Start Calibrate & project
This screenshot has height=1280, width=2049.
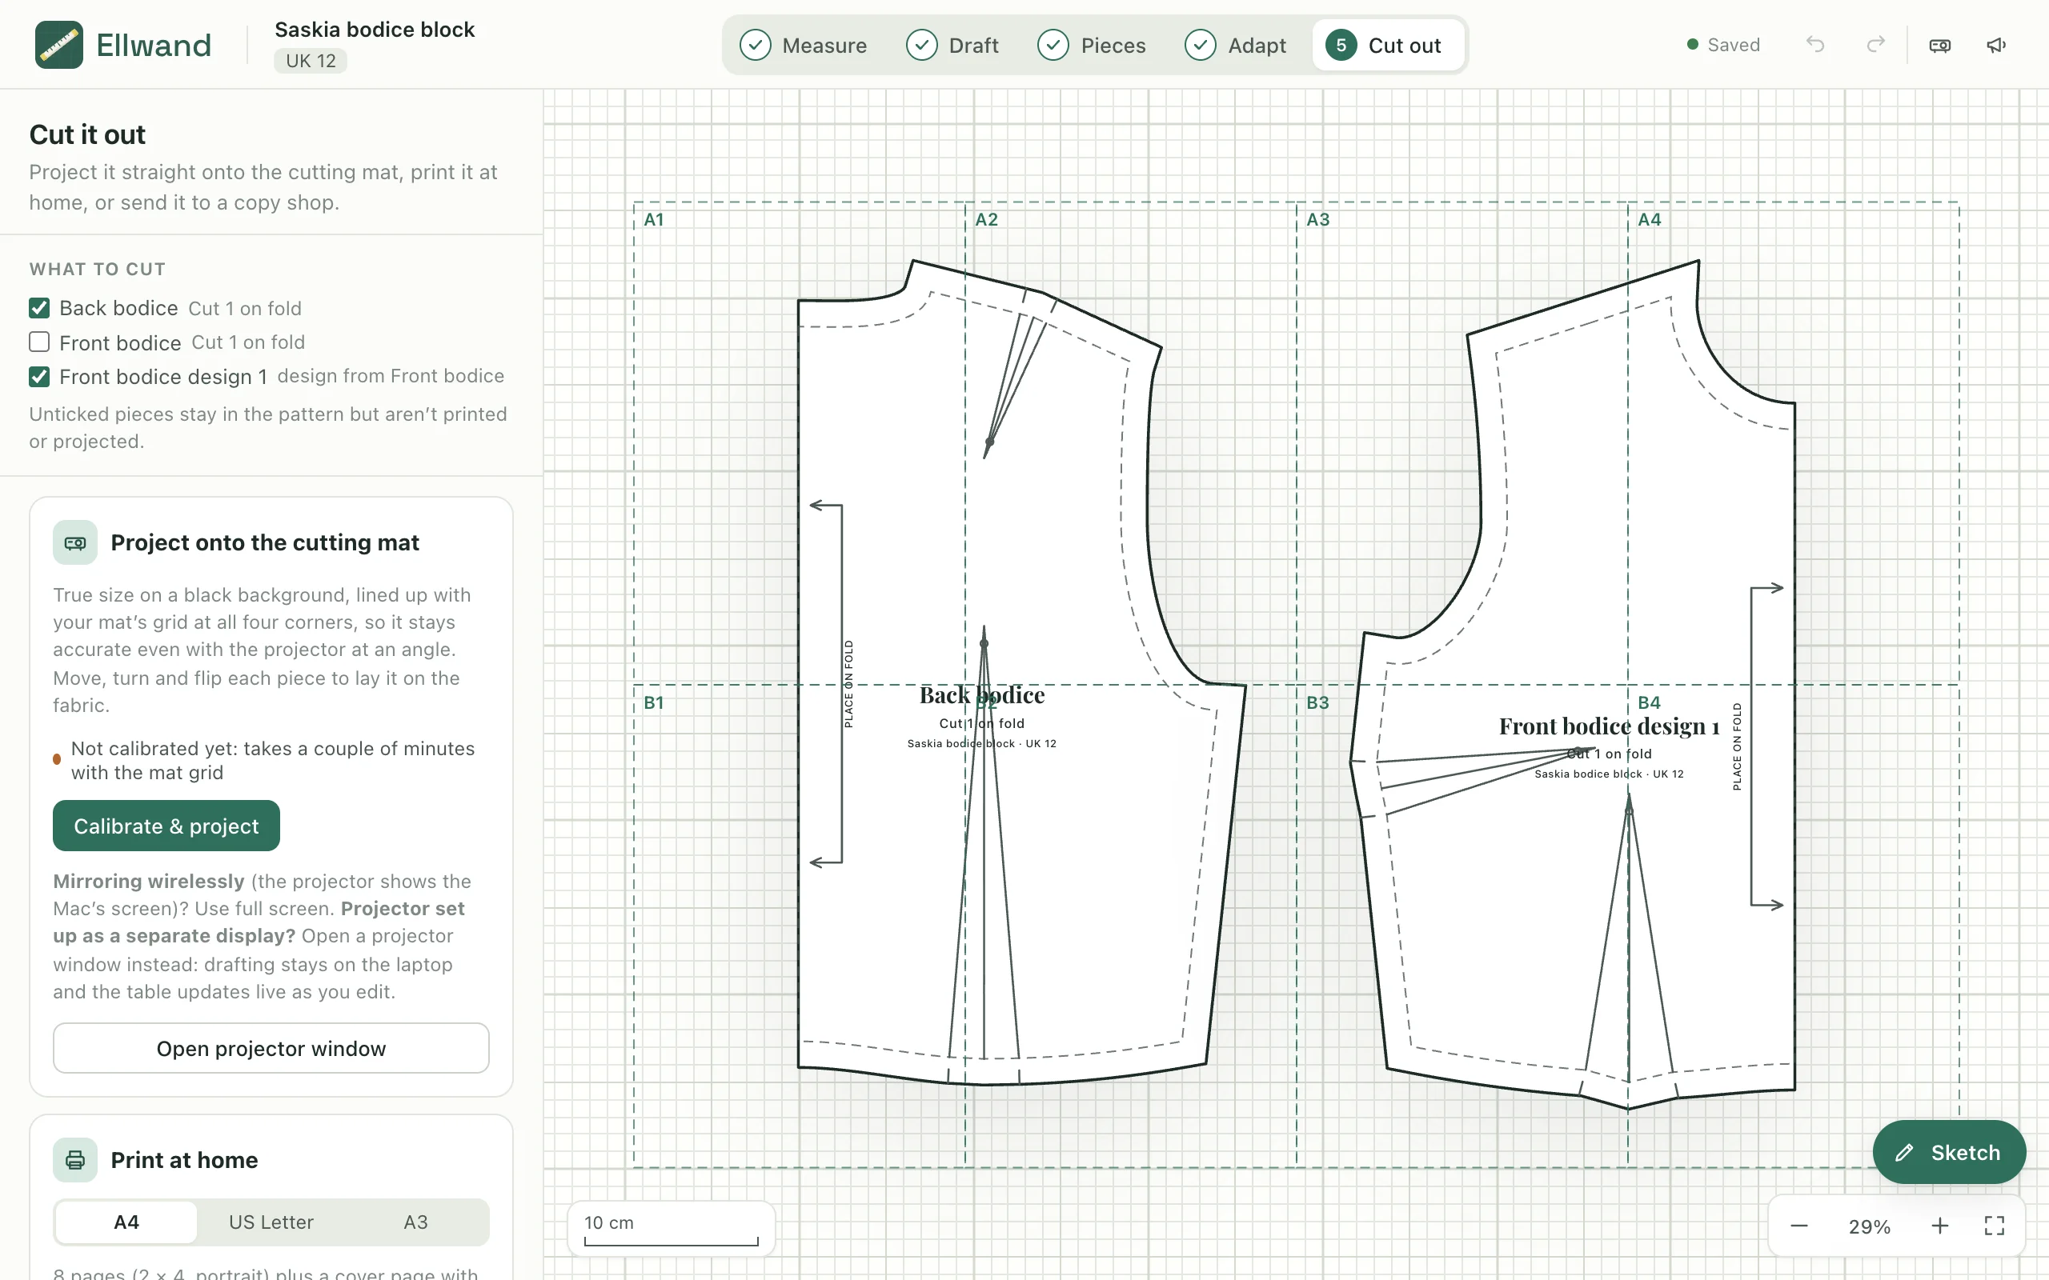(x=166, y=826)
